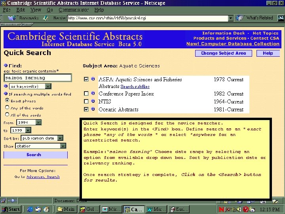Open the Hot Topics link
Screen dimensions: 285x214
[x=266, y=33]
